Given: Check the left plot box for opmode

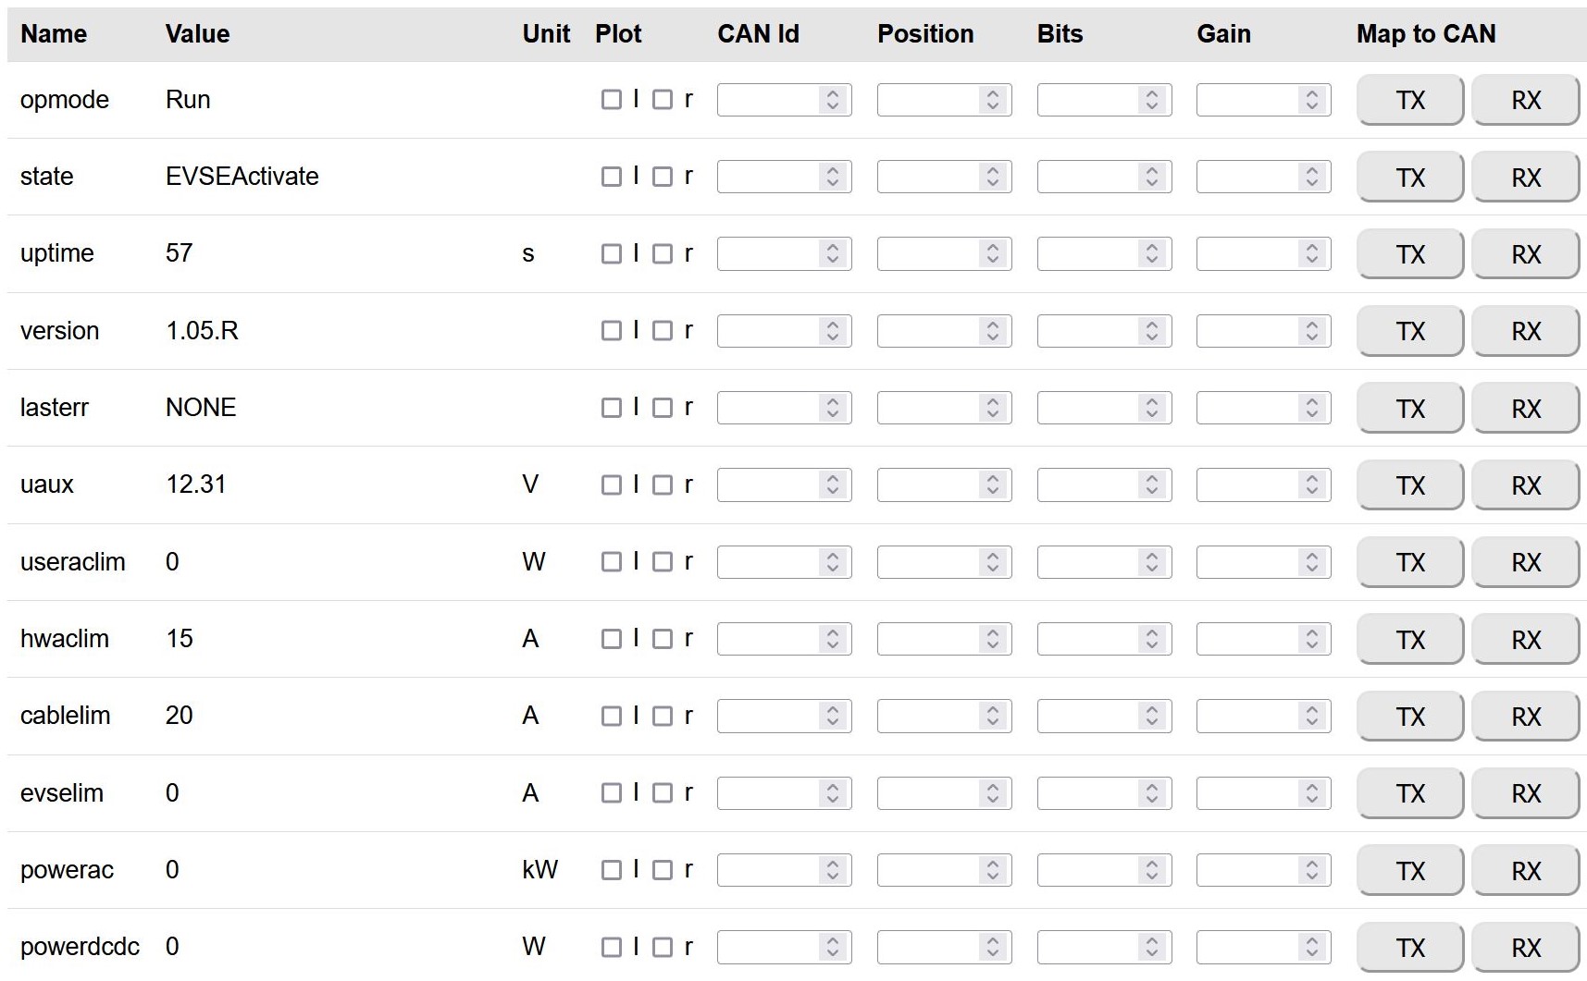Looking at the screenshot, I should coord(611,100).
